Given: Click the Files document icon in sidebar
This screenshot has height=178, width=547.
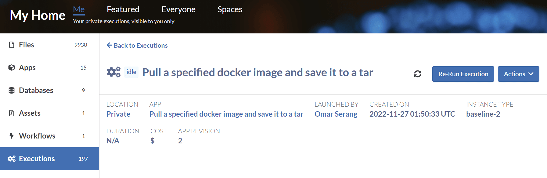Looking at the screenshot, I should [x=12, y=45].
